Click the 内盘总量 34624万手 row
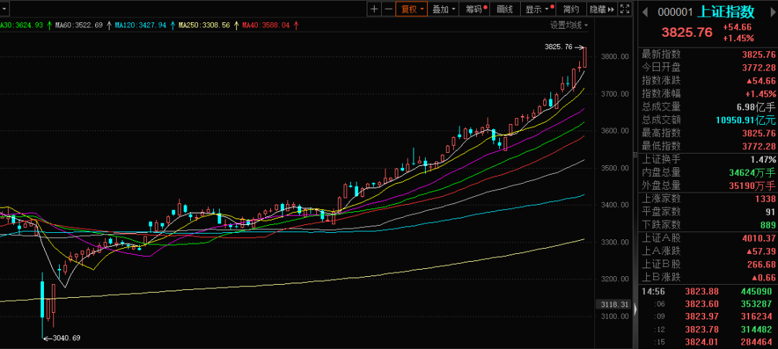 coord(709,173)
